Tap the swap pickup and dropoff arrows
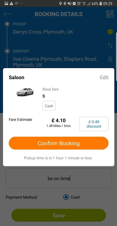Image resolution: width=117 pixels, height=226 pixels. (x=110, y=45)
